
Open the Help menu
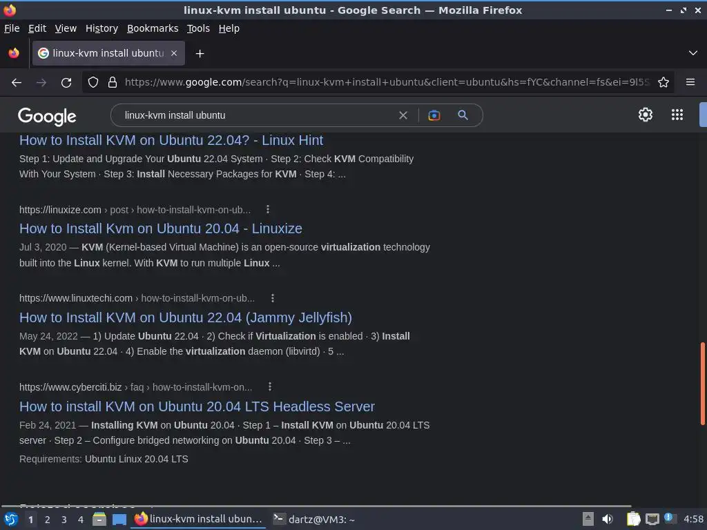pos(229,28)
